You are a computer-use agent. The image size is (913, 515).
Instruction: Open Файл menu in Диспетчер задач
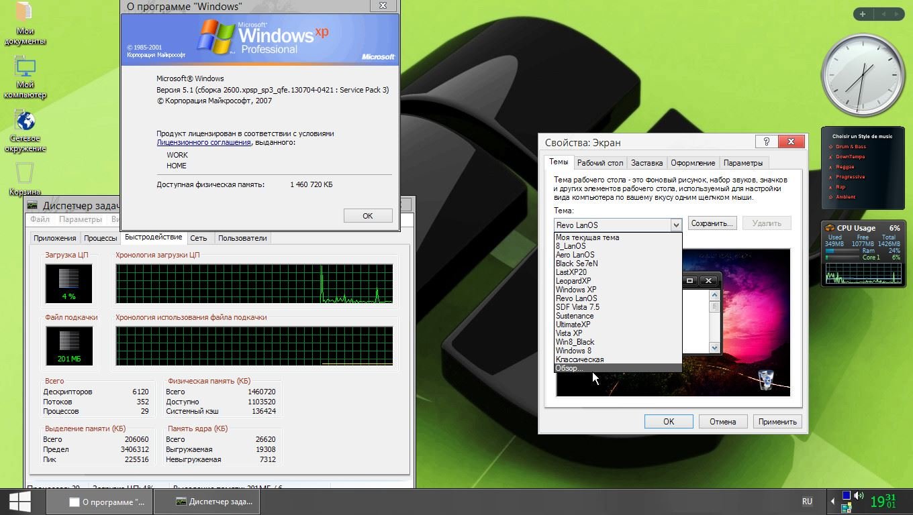click(40, 219)
